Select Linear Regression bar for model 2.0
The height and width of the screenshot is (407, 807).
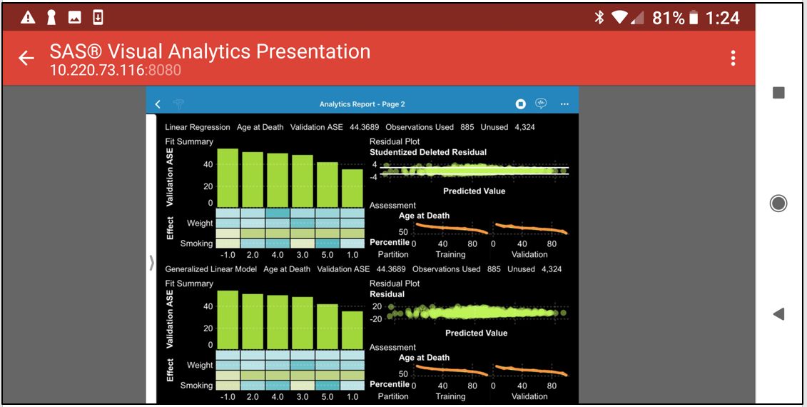253,179
